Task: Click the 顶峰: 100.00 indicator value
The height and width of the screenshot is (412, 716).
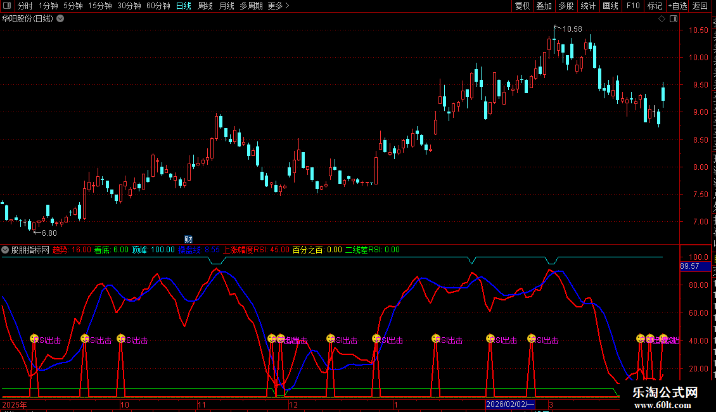Action: pyautogui.click(x=153, y=250)
